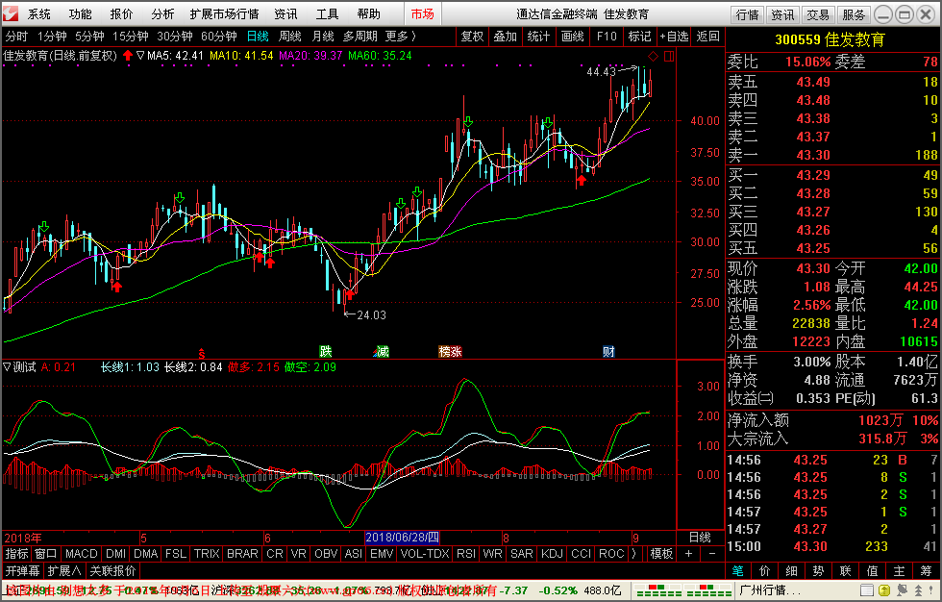Click the 跌 info marker on chart

click(326, 351)
